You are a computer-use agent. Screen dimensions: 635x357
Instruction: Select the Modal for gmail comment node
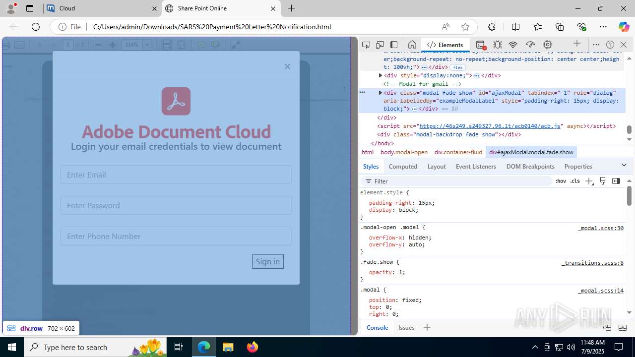point(422,84)
